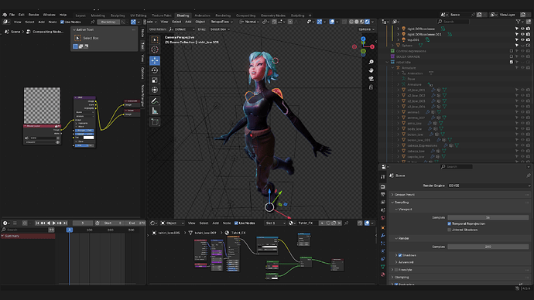This screenshot has height=300, width=534.
Task: Open the Object Data properties tab
Action: tap(383, 267)
